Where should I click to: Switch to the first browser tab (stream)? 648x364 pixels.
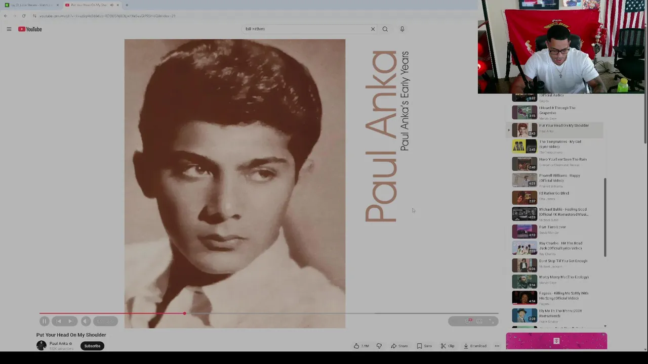32,5
